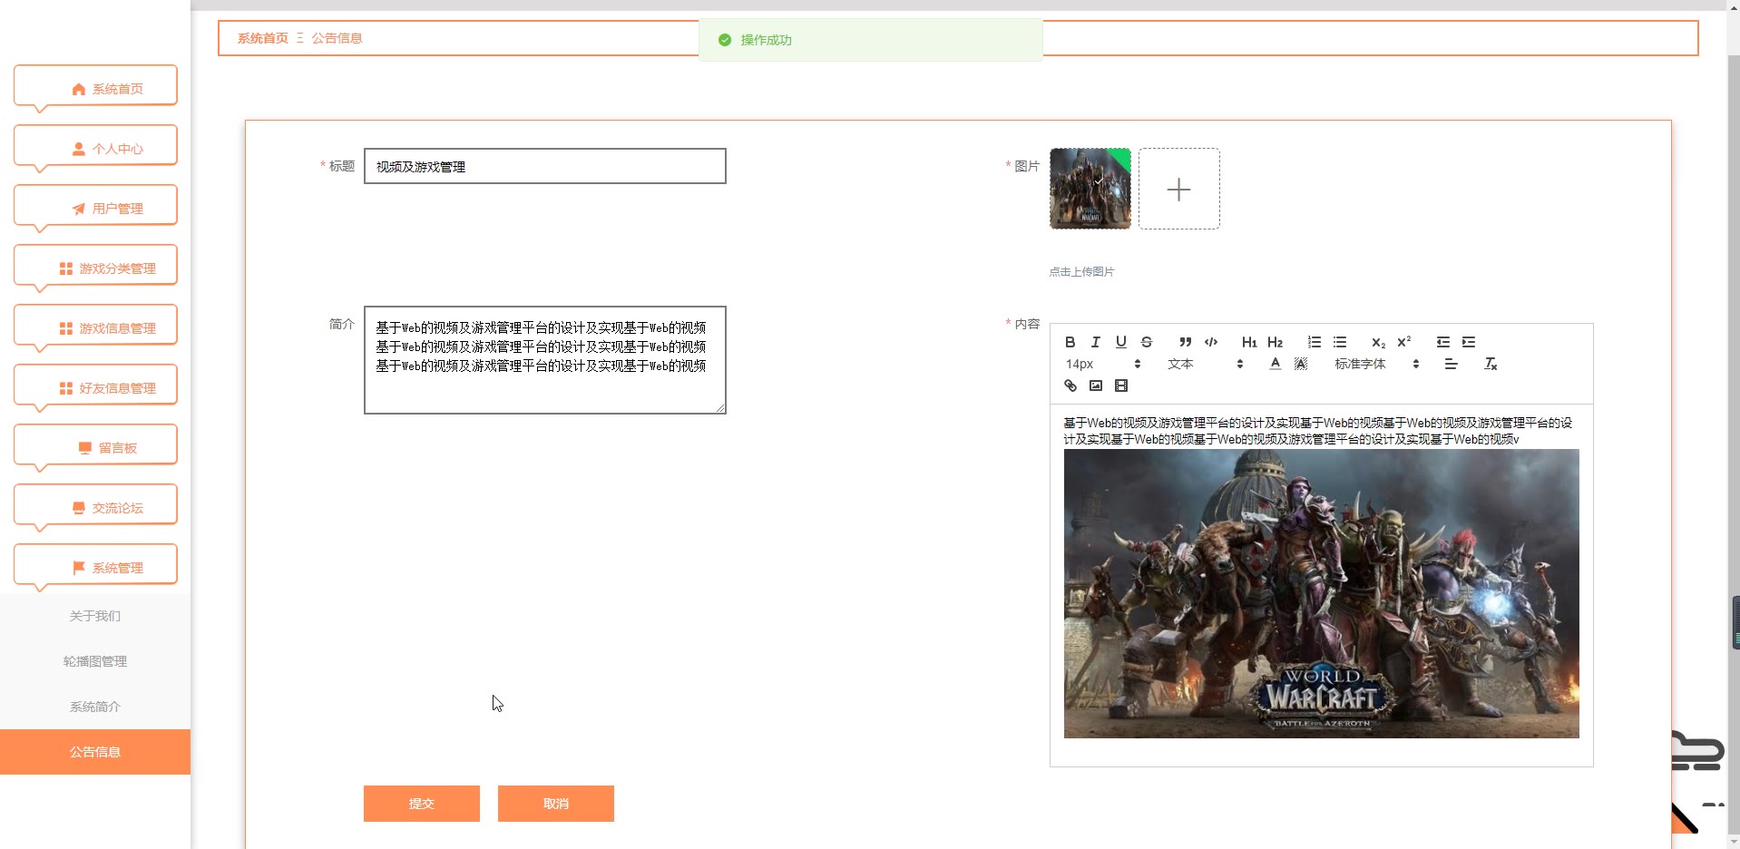The image size is (1740, 849).
Task: Increase indent in editor
Action: coord(1468,342)
